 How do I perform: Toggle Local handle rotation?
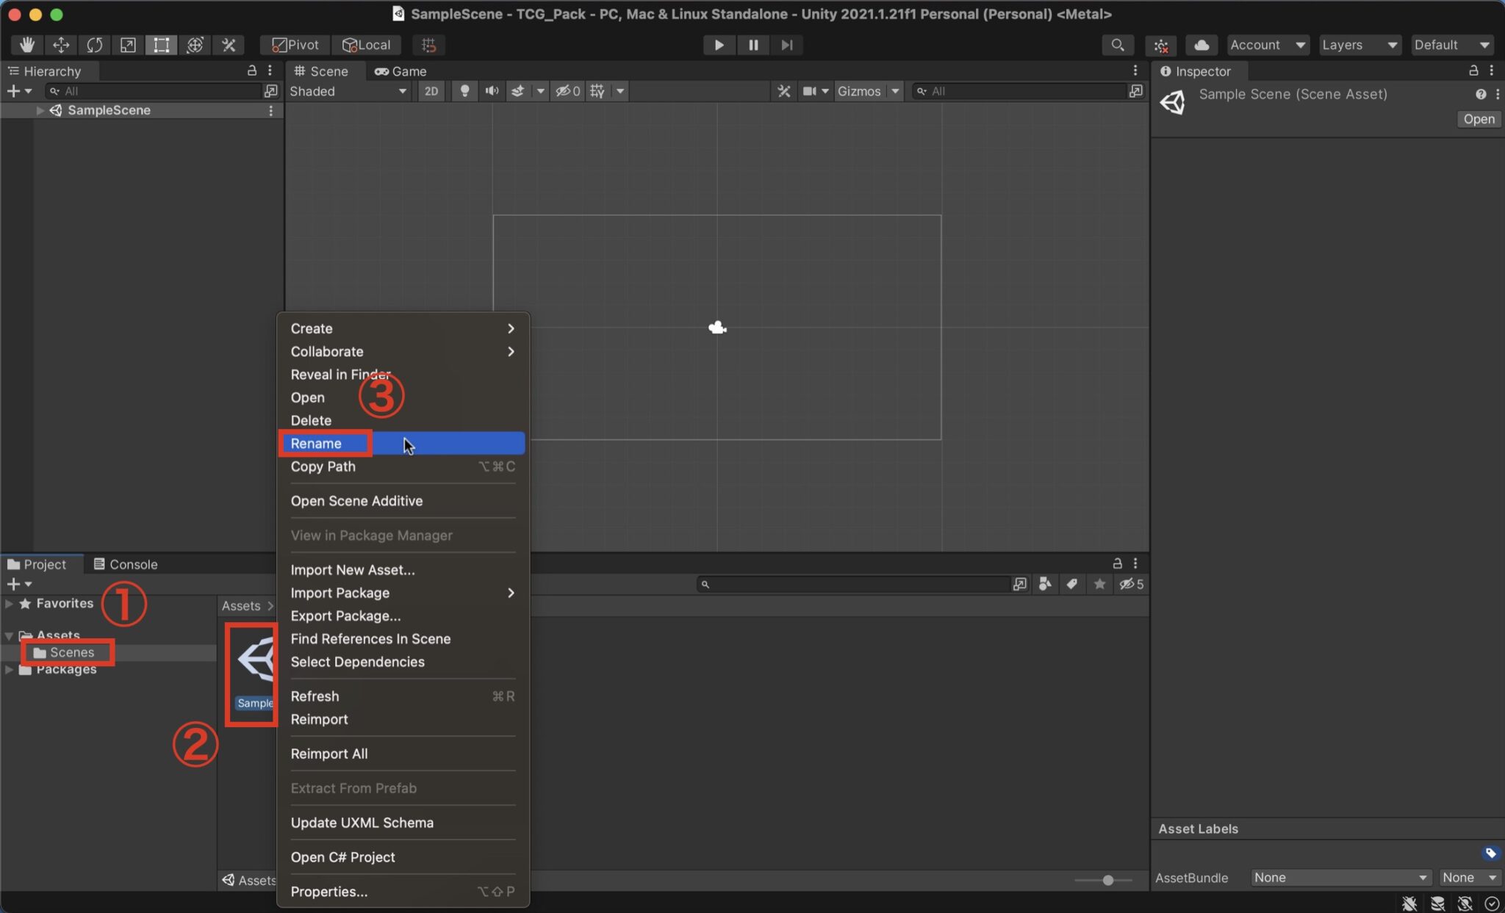point(367,45)
